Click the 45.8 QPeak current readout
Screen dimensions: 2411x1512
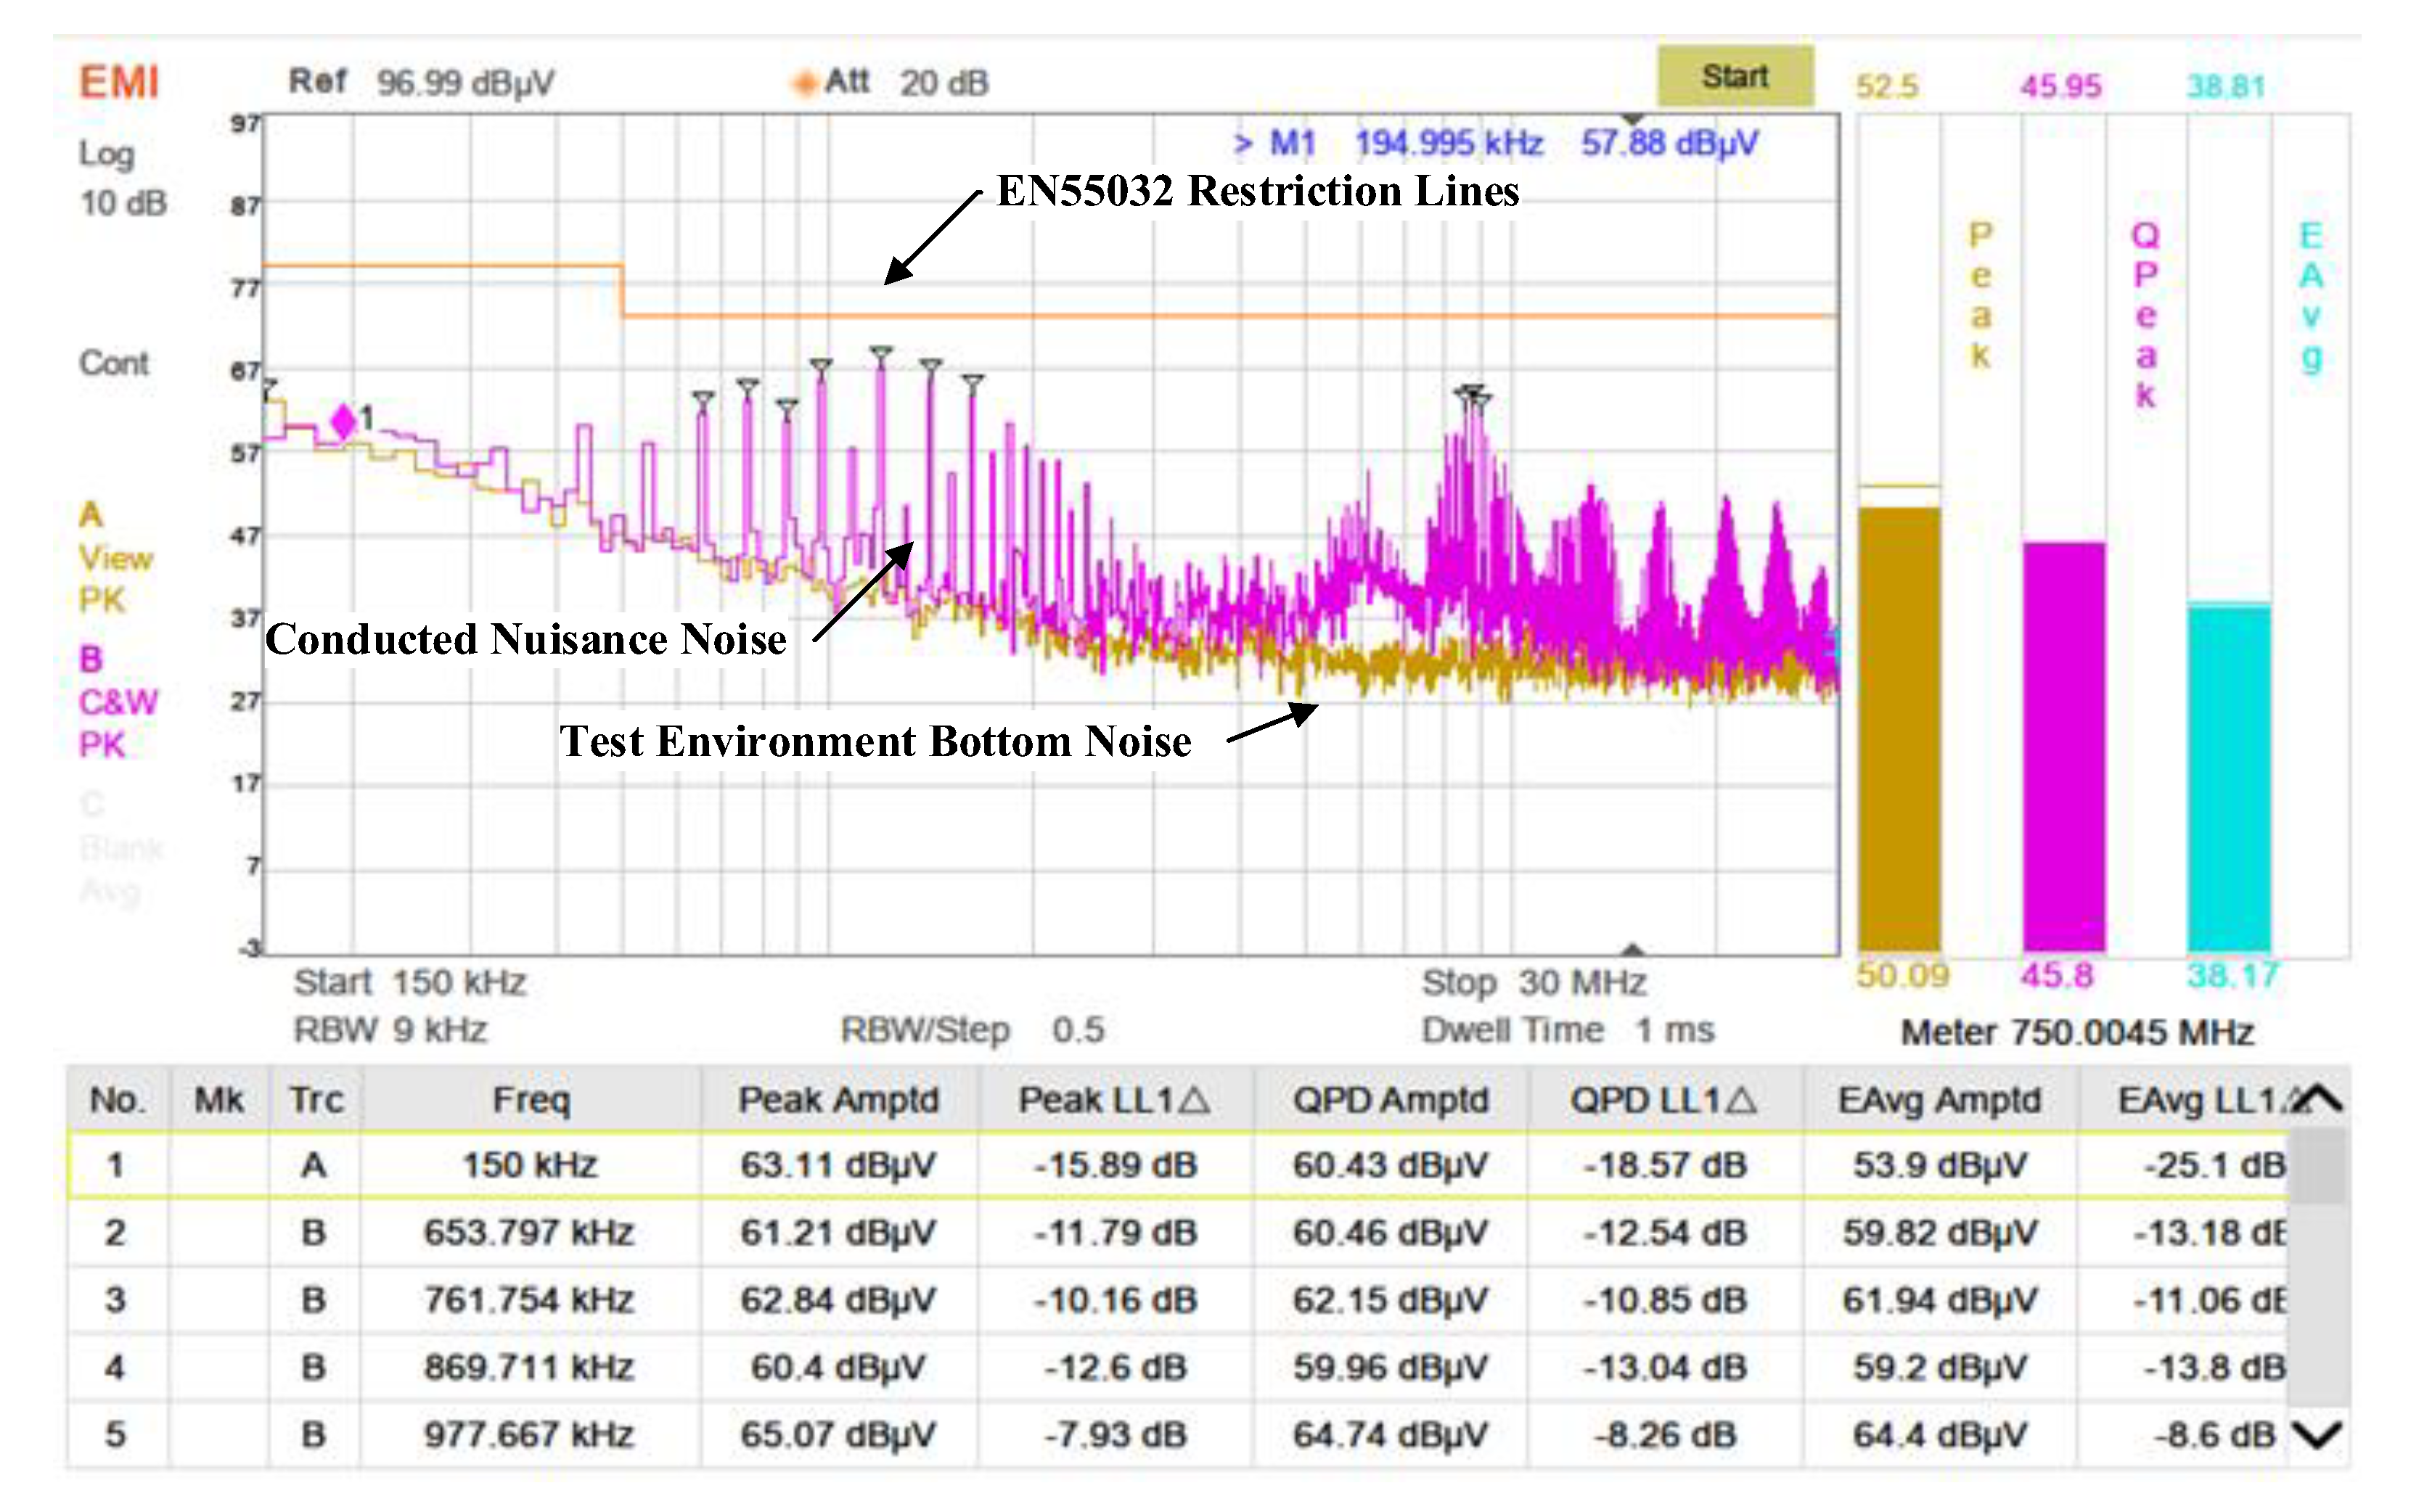pos(2056,975)
